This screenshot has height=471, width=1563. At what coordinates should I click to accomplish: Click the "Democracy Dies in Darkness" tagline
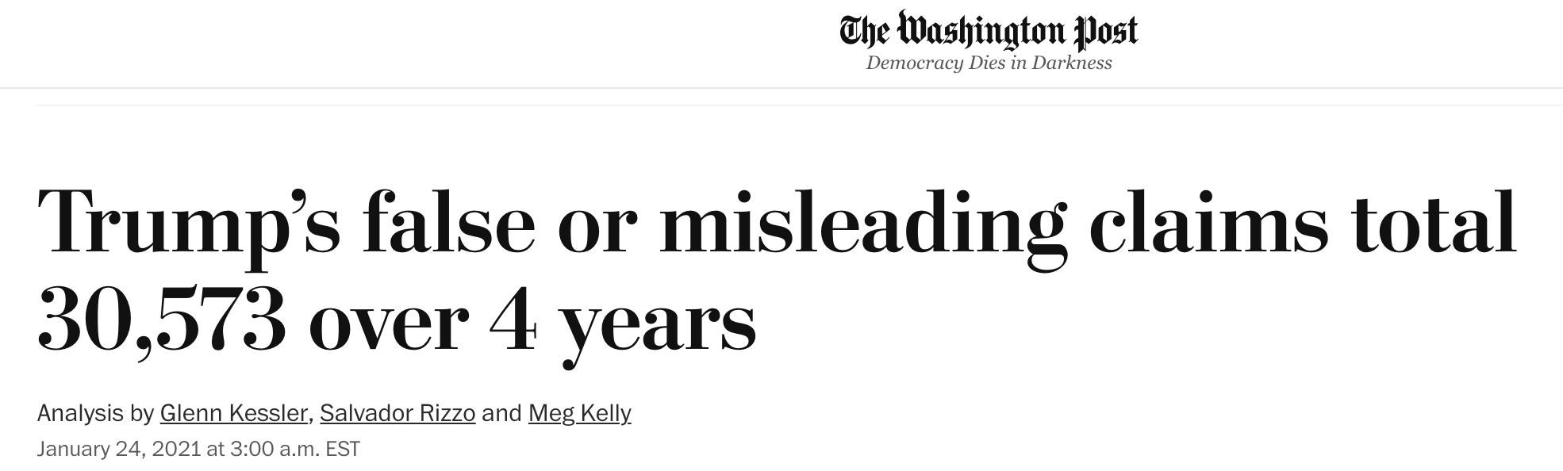[x=989, y=63]
